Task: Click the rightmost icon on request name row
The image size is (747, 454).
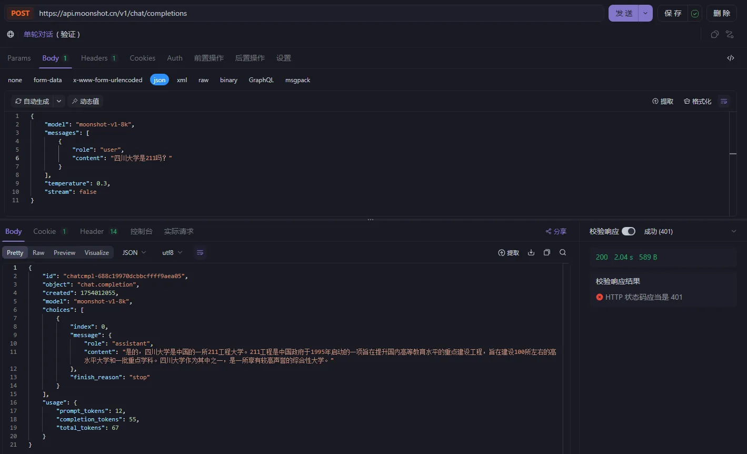Action: [x=730, y=34]
